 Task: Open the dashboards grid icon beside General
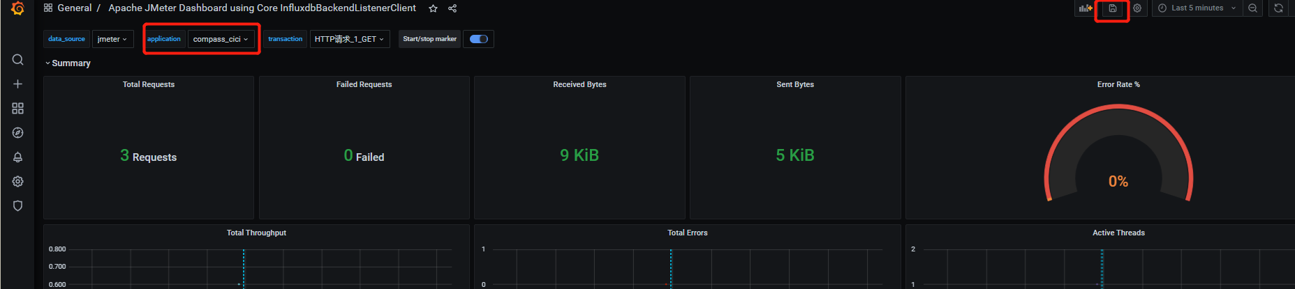(x=48, y=8)
